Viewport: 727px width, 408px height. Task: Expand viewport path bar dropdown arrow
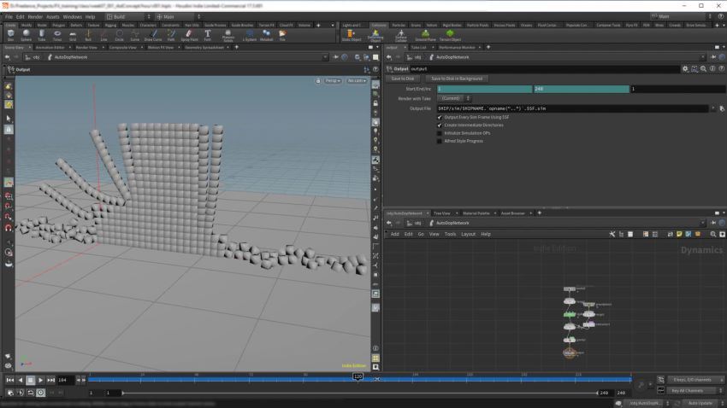(324, 57)
